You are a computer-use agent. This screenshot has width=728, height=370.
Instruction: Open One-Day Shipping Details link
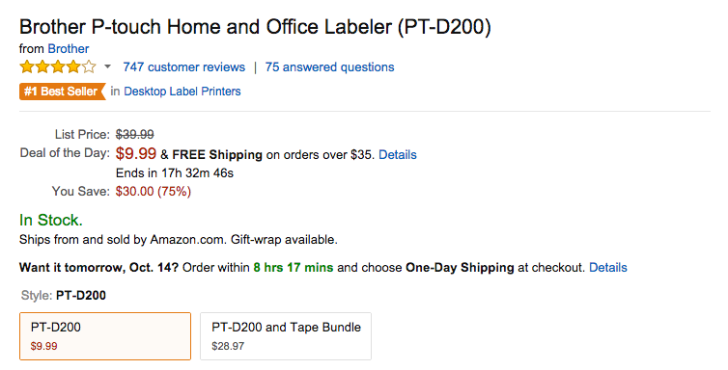coord(607,268)
